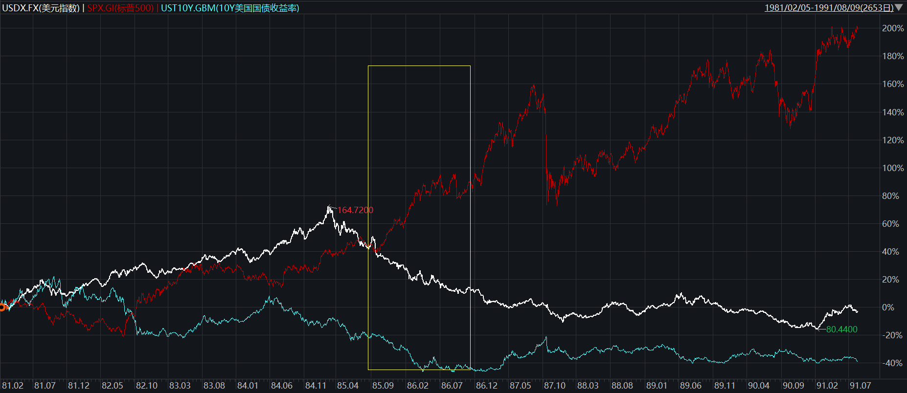Click the 1981/02/05-1991/08/09 date range link
The height and width of the screenshot is (393, 907).
[829, 8]
